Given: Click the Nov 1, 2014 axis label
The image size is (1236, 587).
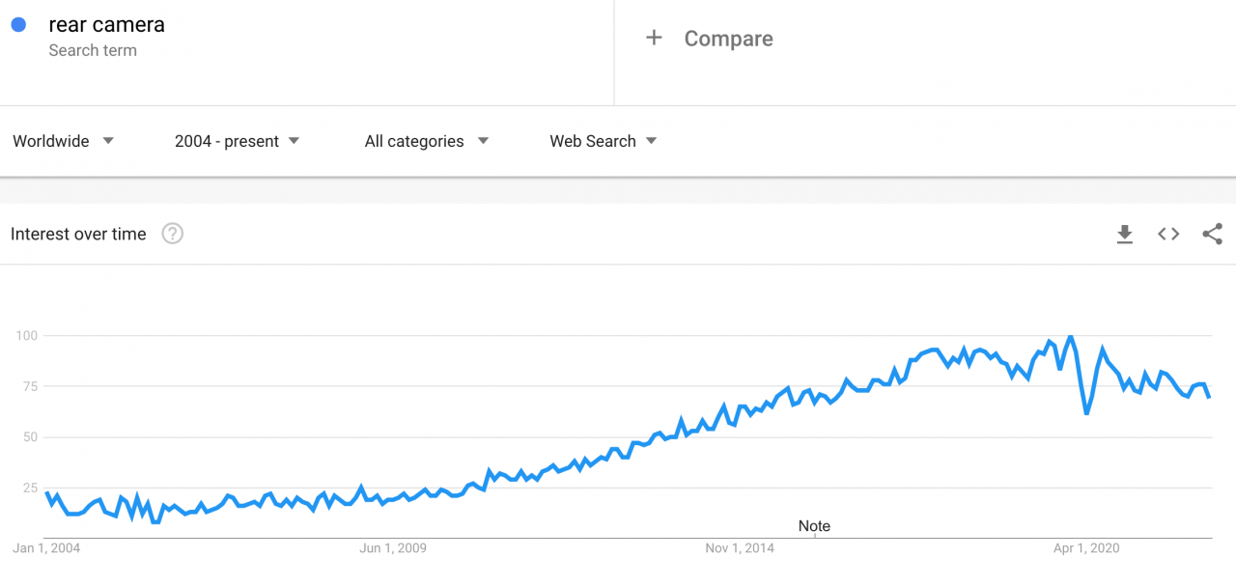Looking at the screenshot, I should pyautogui.click(x=740, y=548).
